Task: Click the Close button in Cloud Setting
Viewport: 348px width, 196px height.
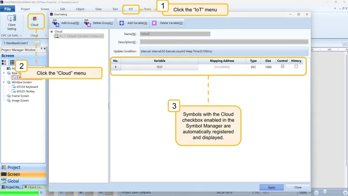Action: (298, 187)
